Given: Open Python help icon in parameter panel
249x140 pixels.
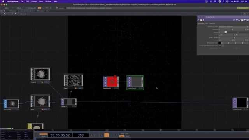Looking at the screenshot, I should pos(201,20).
